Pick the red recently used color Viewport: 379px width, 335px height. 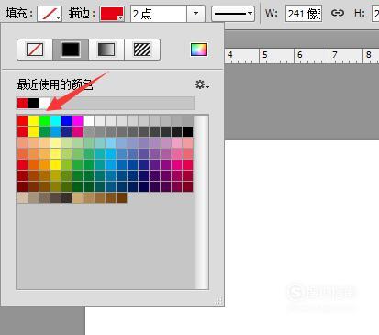click(x=22, y=103)
